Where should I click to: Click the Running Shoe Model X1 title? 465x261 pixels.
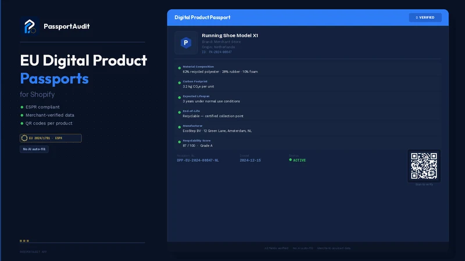pos(230,35)
